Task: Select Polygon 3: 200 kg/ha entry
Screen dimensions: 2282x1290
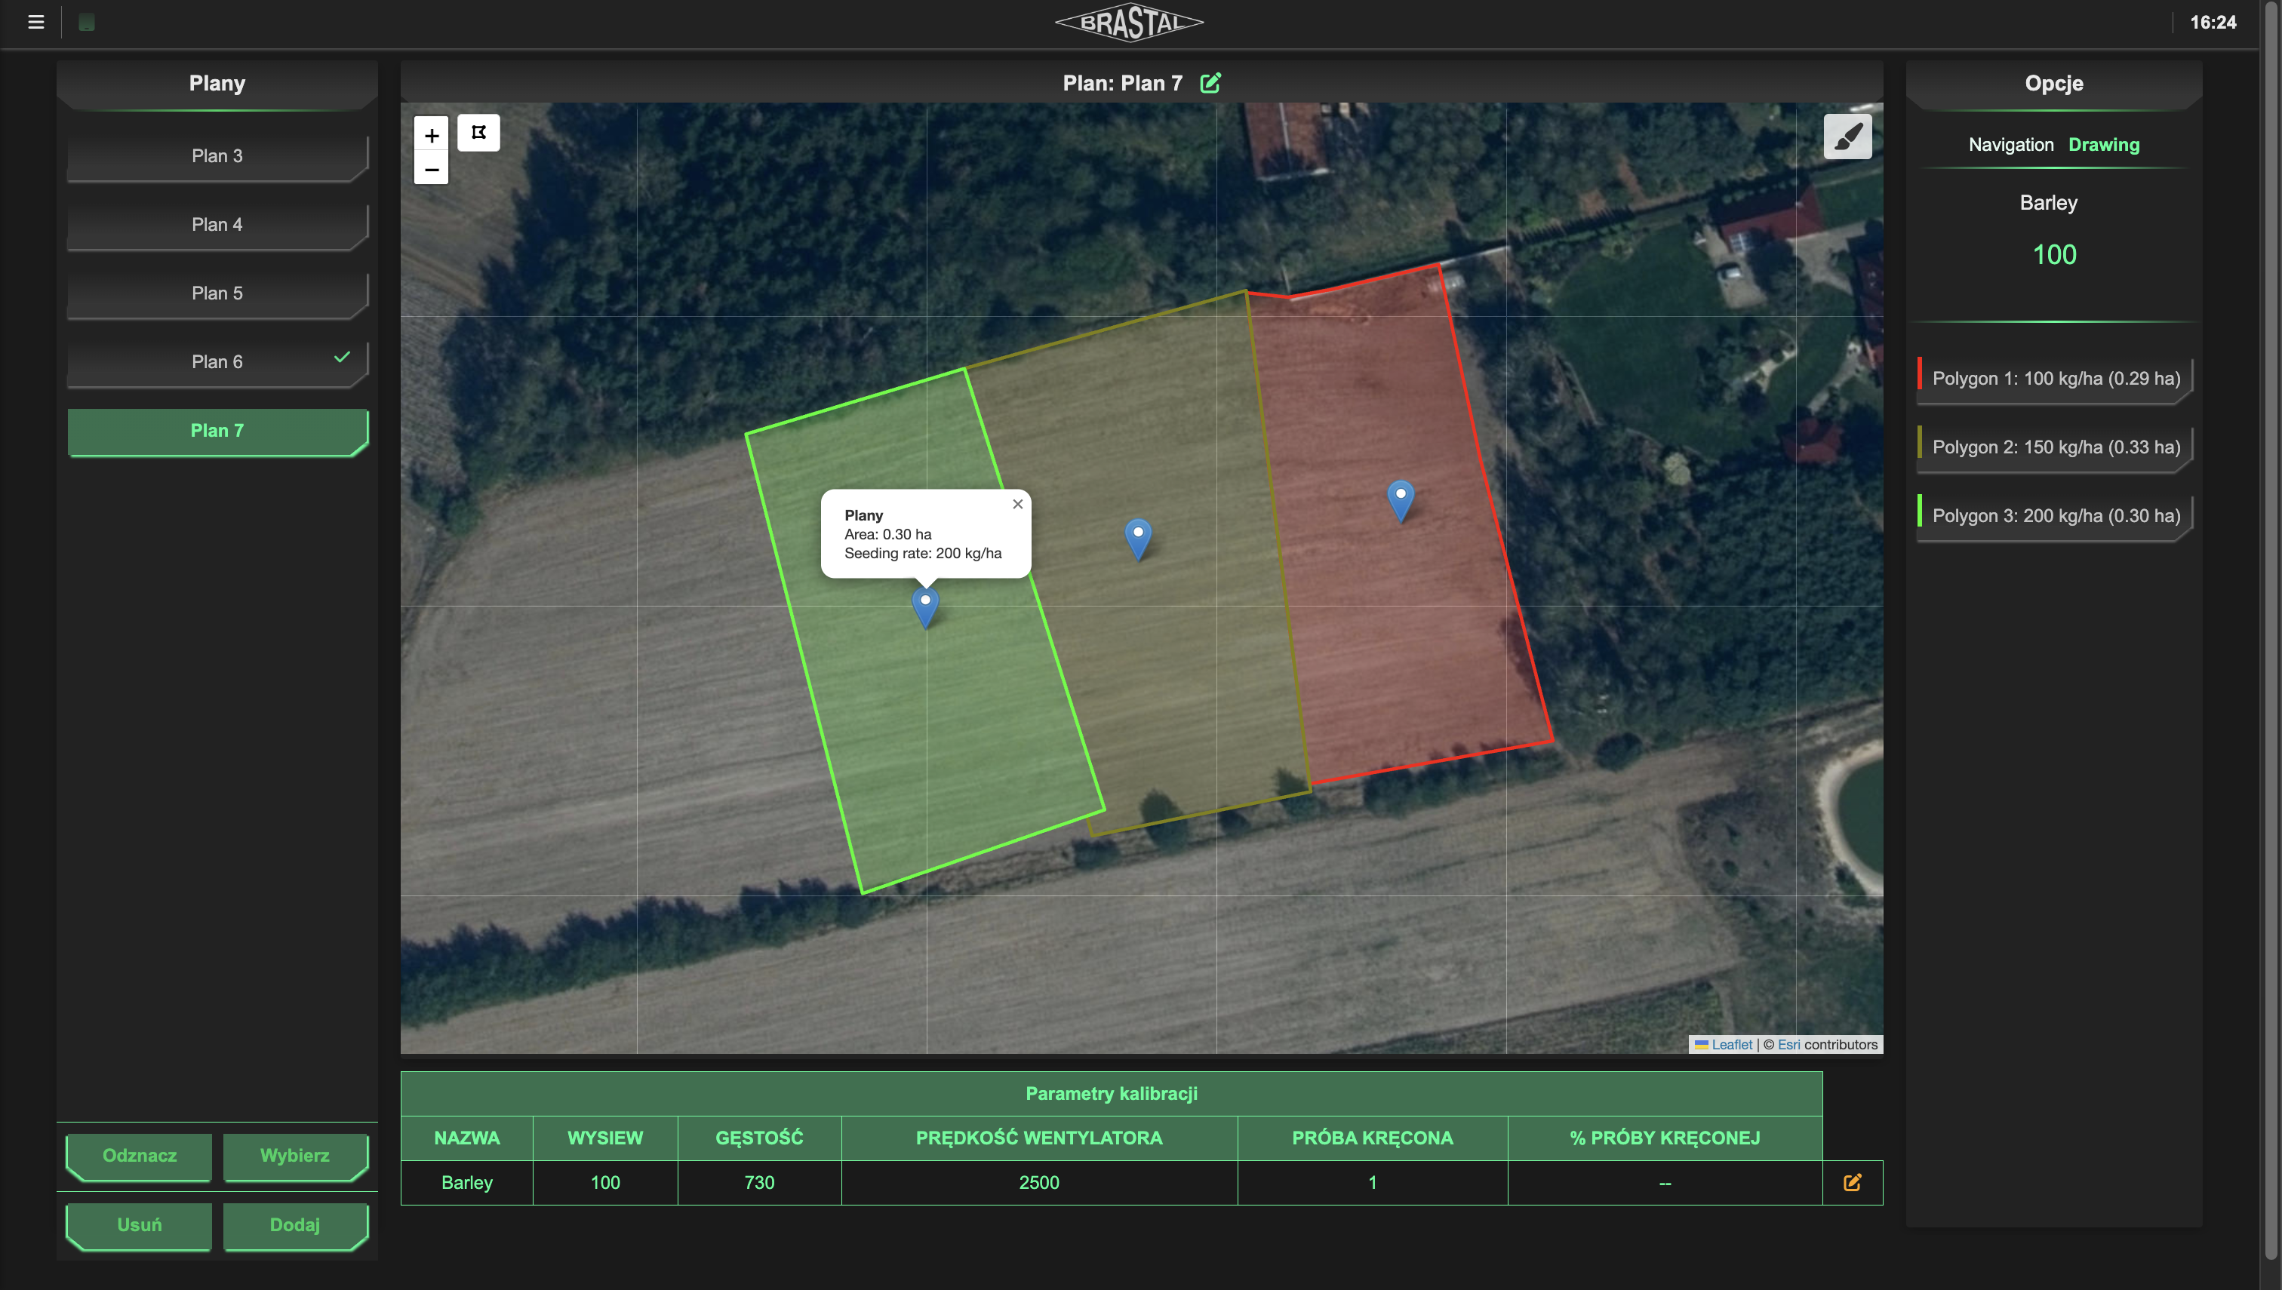Action: [x=2054, y=516]
